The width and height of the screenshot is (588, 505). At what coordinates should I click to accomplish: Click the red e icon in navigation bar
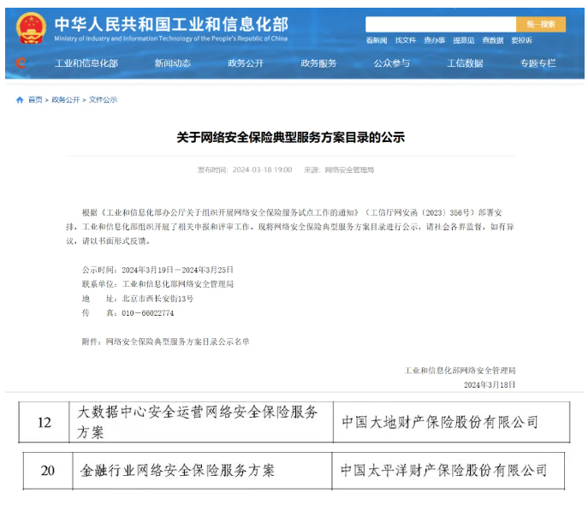[21, 62]
